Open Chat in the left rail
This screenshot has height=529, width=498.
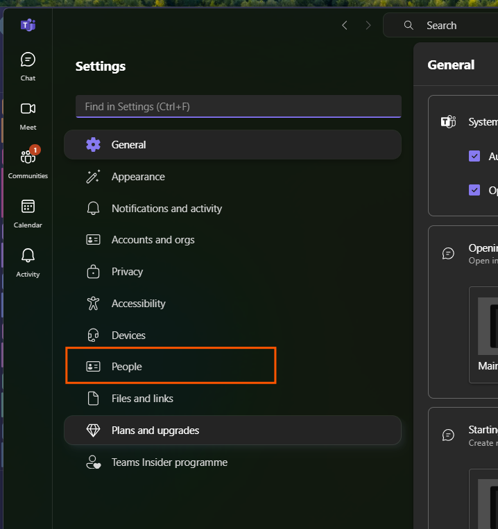coord(28,67)
